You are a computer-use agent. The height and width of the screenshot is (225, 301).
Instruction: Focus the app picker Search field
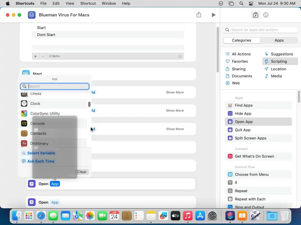(x=55, y=86)
